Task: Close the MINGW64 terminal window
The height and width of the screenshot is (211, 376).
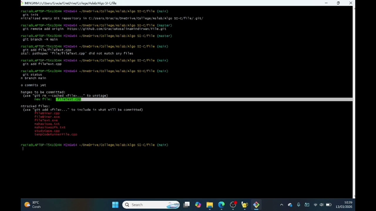Action: (350, 3)
